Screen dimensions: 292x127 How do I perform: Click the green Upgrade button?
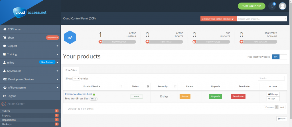[215, 96]
